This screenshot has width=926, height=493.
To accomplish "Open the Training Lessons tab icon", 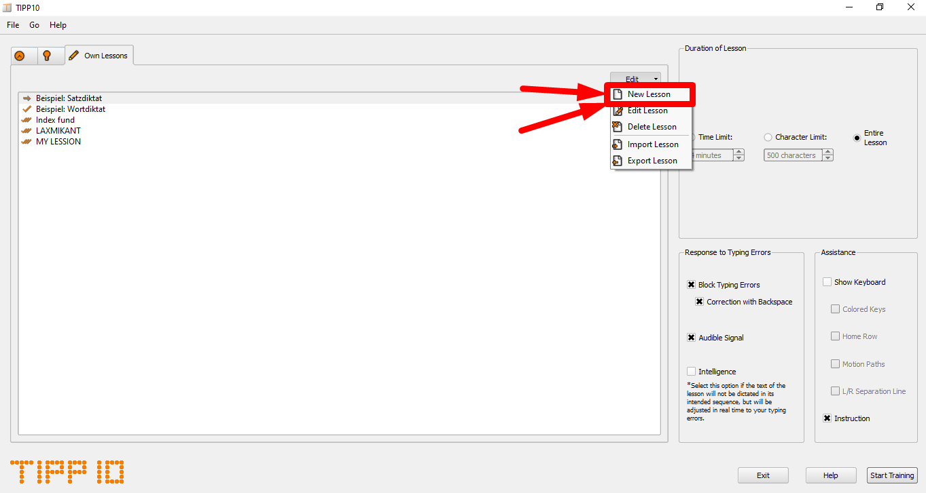I will pos(20,56).
